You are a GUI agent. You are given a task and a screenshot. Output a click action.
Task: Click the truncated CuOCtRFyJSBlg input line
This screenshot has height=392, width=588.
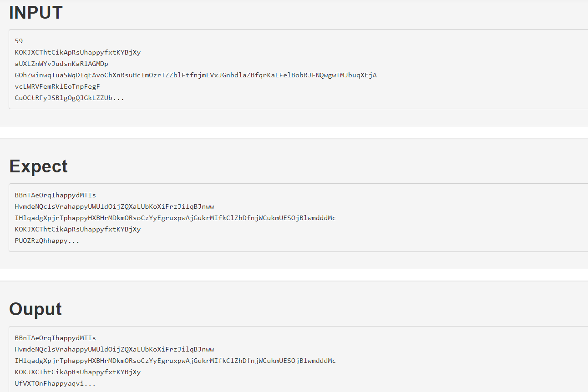click(x=69, y=98)
